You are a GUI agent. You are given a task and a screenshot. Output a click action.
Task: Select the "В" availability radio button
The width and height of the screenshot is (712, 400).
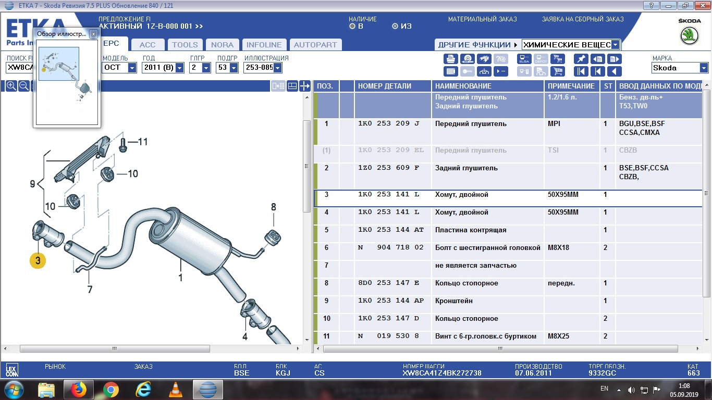click(352, 26)
